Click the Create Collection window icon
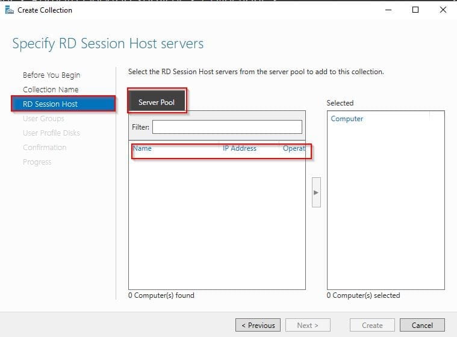 (9, 10)
